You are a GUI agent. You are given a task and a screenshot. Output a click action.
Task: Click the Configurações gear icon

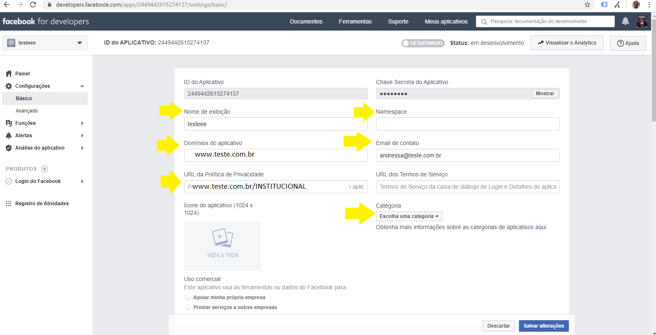pos(9,86)
